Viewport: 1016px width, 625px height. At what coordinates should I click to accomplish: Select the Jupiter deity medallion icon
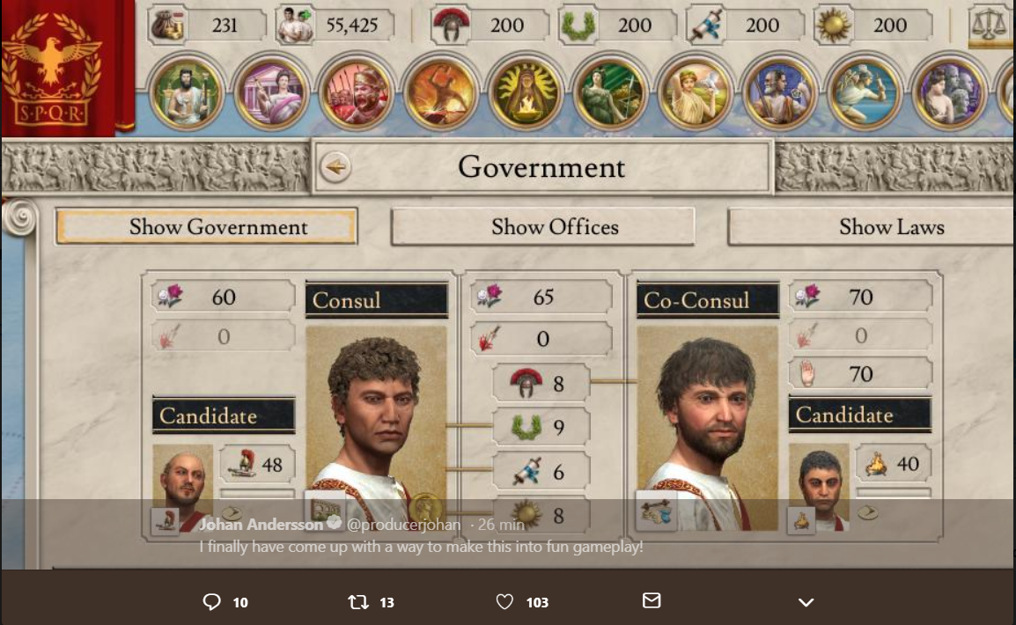click(x=187, y=93)
